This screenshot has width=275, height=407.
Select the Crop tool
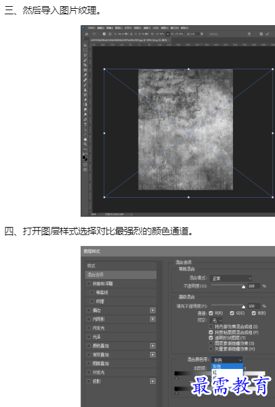coord(85,65)
